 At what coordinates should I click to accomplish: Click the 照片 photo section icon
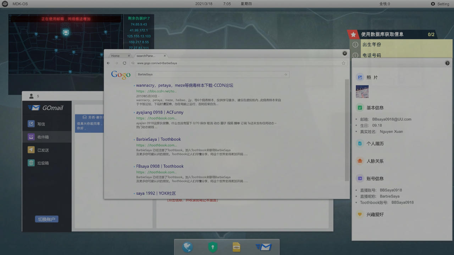360,77
